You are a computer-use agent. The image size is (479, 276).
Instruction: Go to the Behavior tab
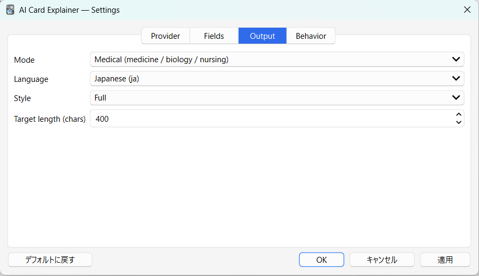coord(310,36)
